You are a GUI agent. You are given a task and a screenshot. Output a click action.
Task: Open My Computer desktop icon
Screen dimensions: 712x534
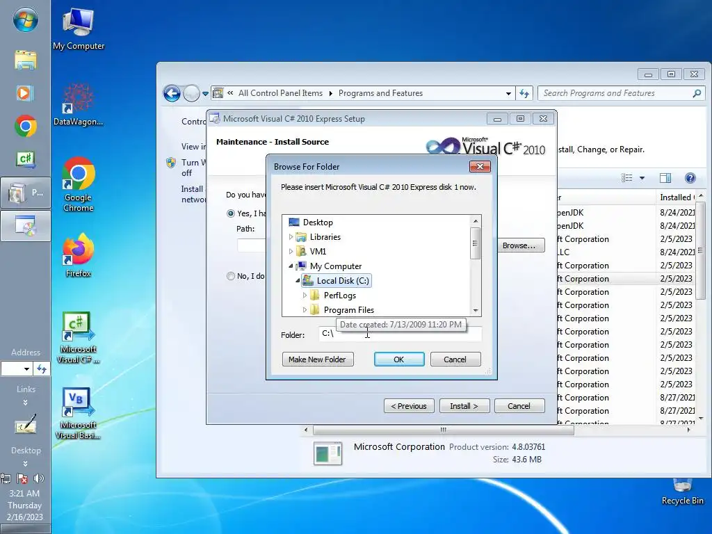79,28
